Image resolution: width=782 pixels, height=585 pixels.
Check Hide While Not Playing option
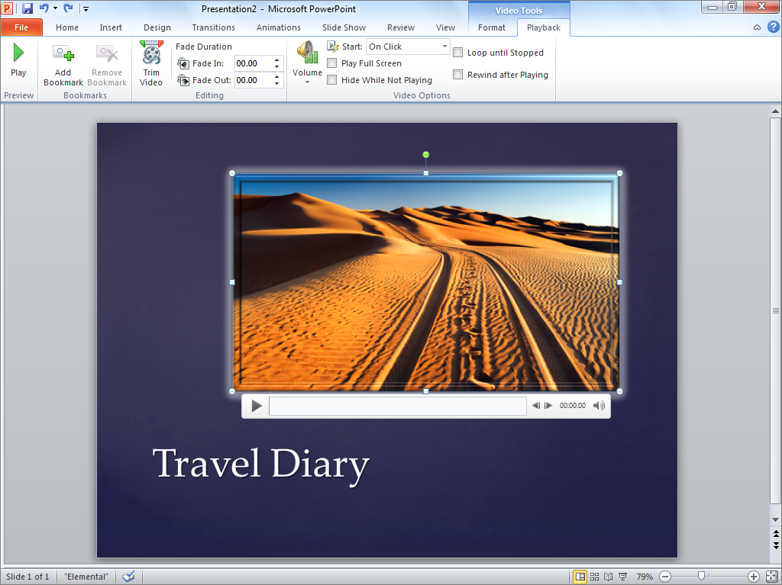click(x=332, y=80)
